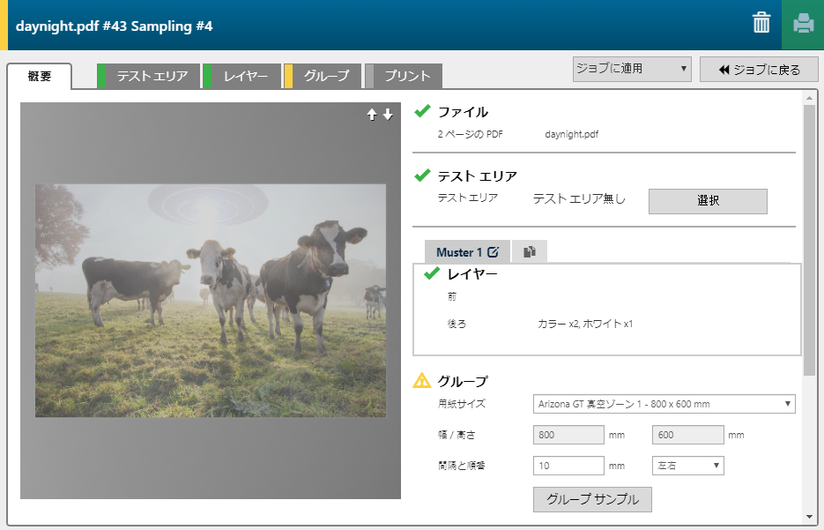Click the copy sample tab icon
This screenshot has width=824, height=530.
click(x=529, y=252)
